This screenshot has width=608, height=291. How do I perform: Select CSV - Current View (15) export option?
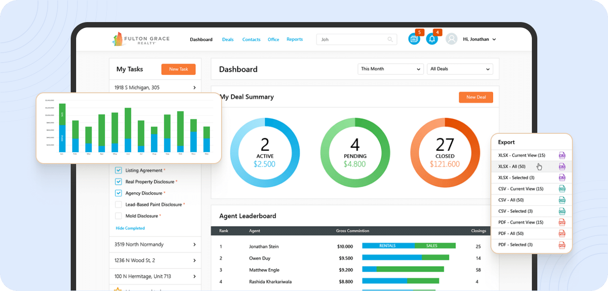click(x=531, y=189)
